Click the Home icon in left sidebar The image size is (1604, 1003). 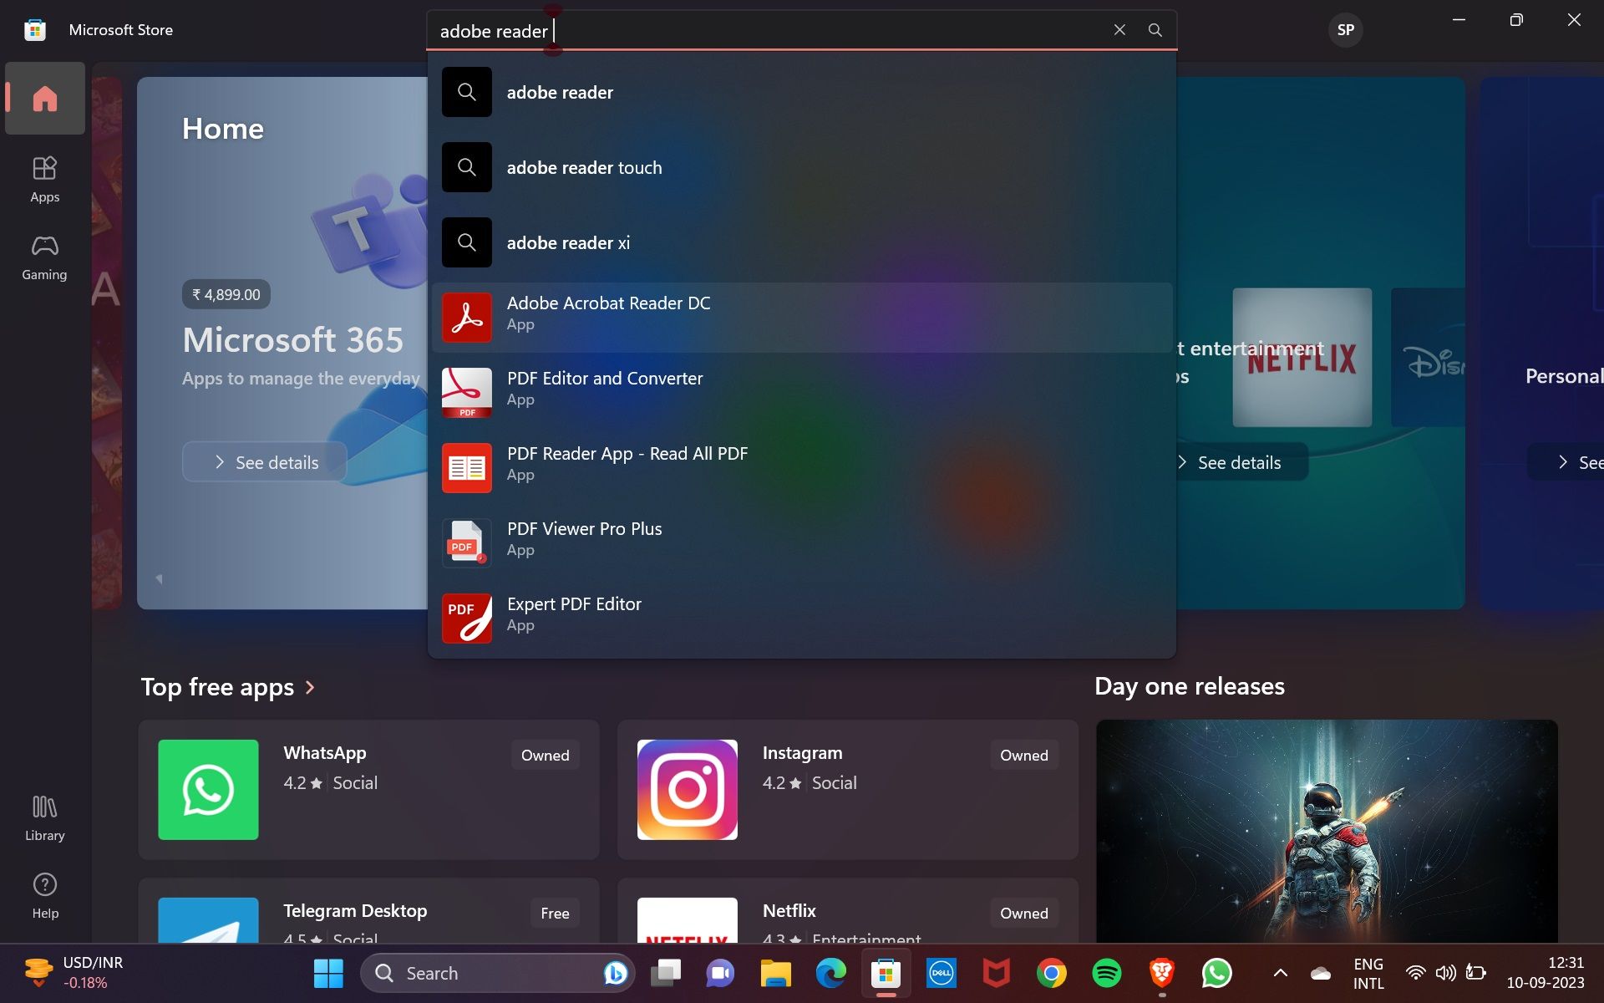(45, 97)
